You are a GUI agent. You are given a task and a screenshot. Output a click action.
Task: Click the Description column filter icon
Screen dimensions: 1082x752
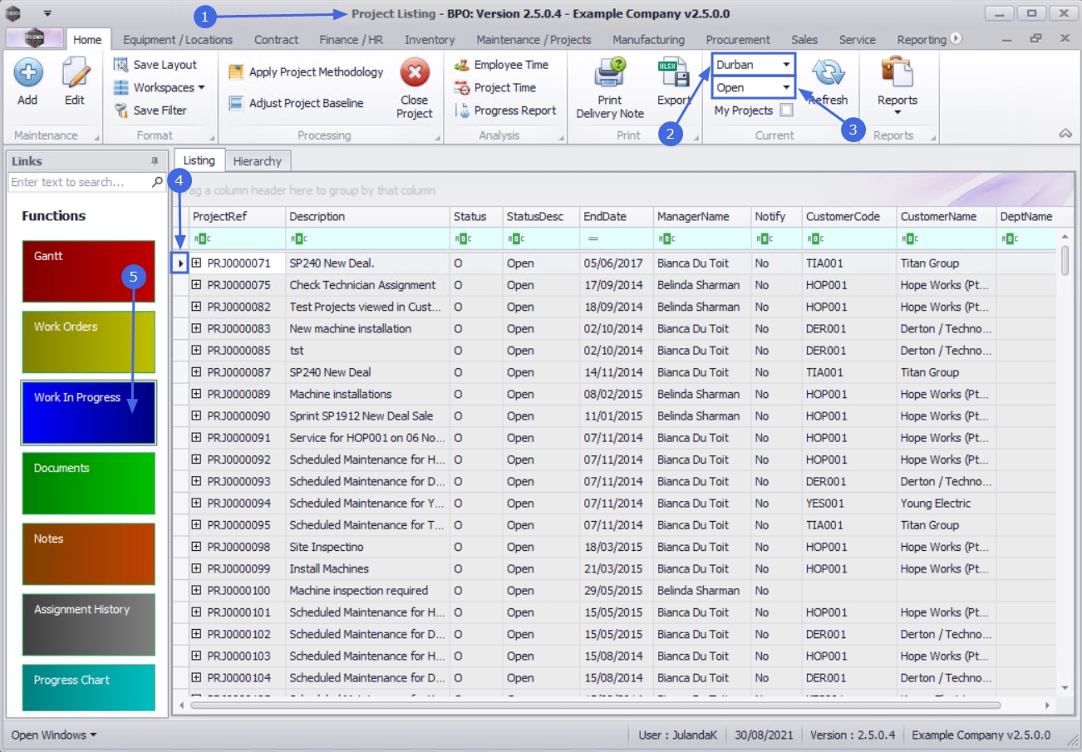pyautogui.click(x=298, y=239)
